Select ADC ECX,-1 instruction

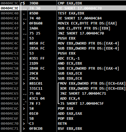coord(69,58)
